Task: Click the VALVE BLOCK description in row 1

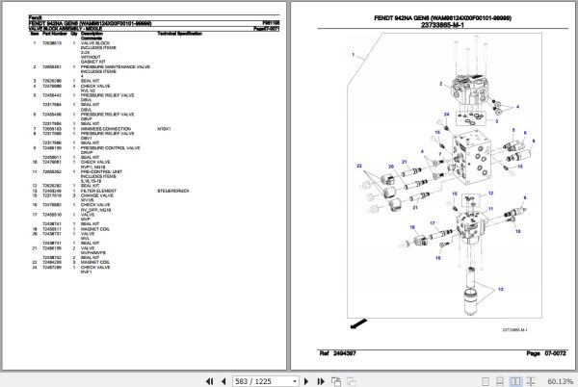Action: click(95, 43)
